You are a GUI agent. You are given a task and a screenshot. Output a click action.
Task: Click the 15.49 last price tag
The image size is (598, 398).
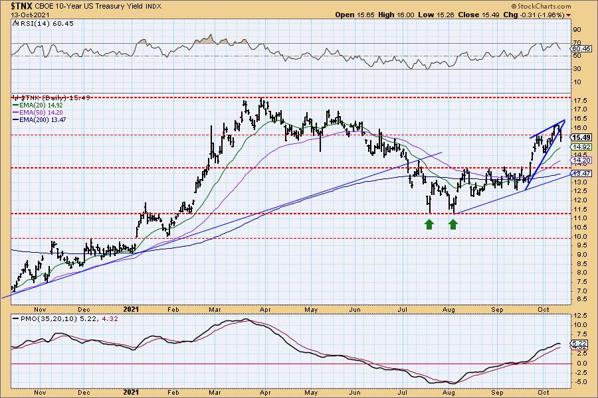582,137
